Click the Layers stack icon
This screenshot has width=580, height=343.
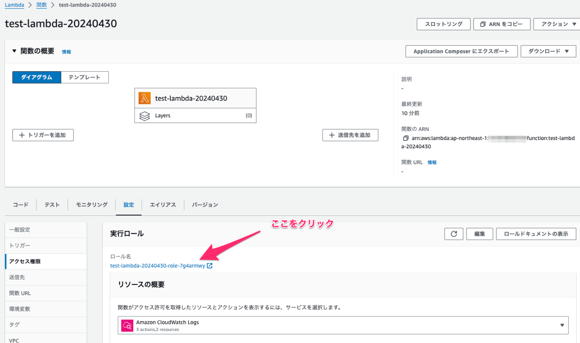point(145,116)
